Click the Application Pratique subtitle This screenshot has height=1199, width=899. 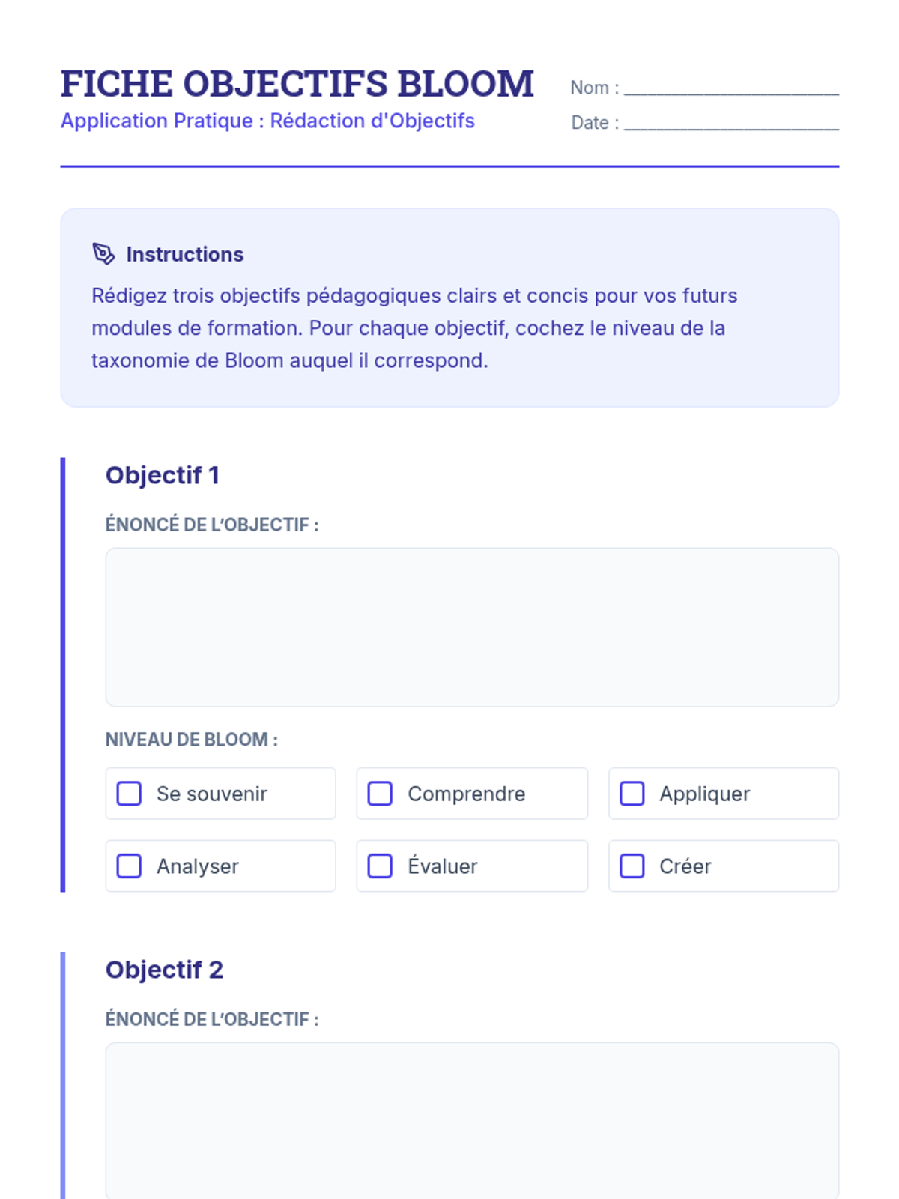[x=267, y=121]
